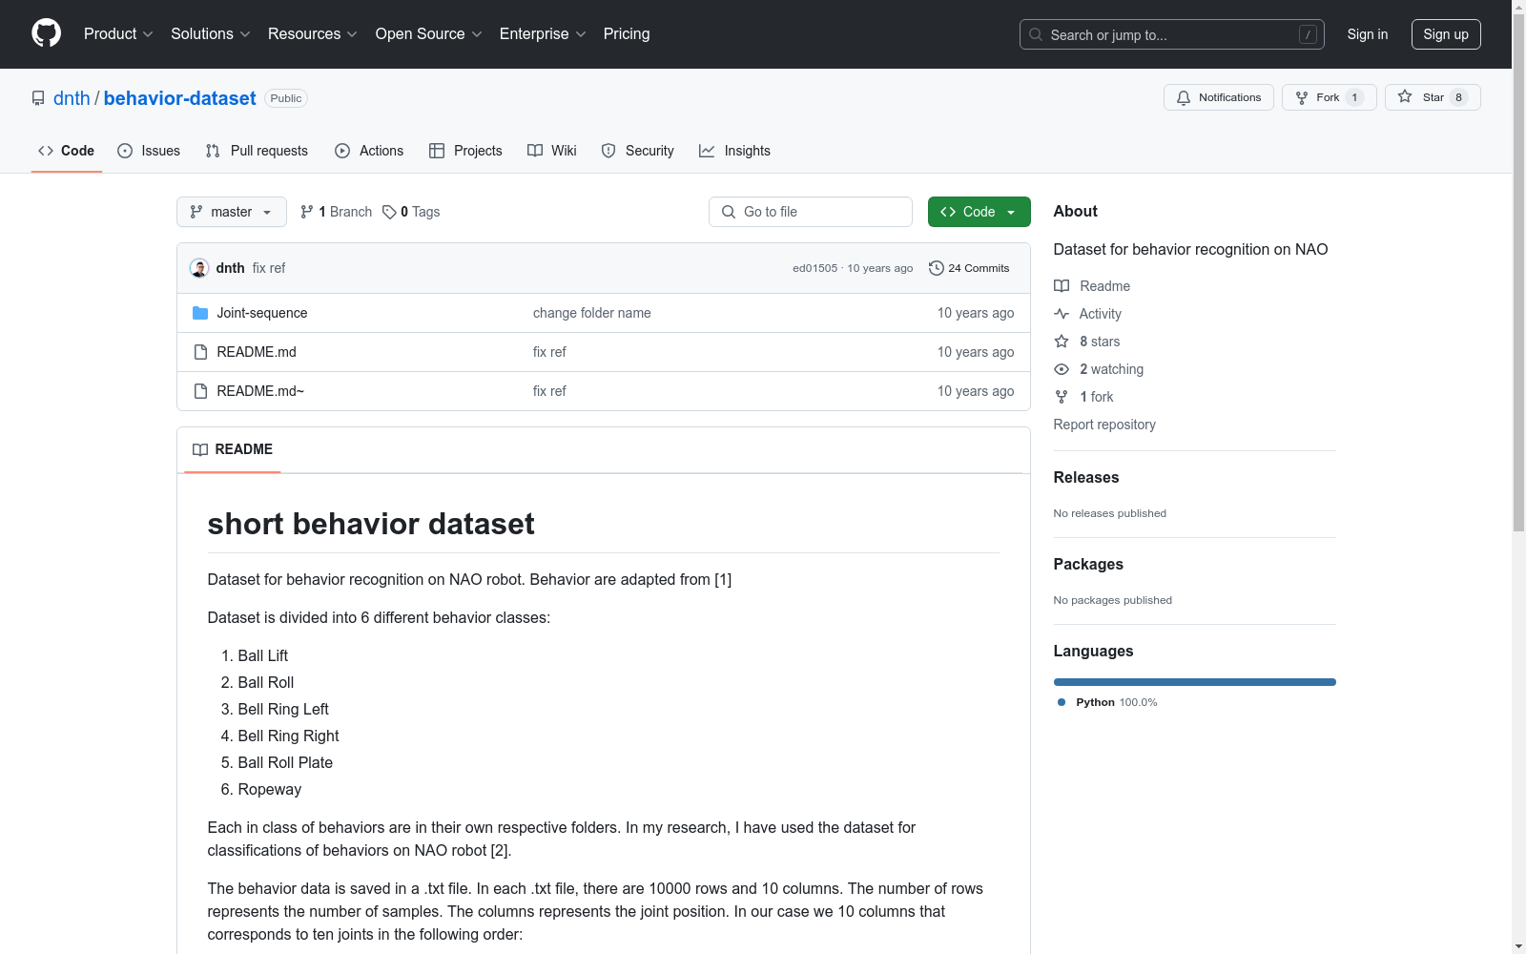Image resolution: width=1526 pixels, height=954 pixels.
Task: Click the repository icon beside dnth
Action: [38, 98]
